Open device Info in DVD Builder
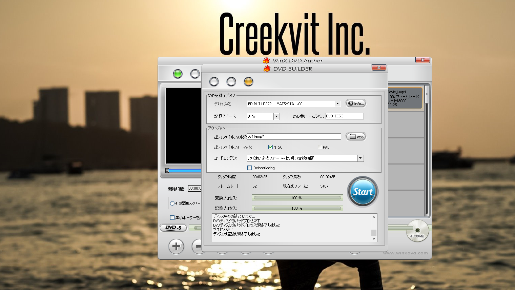The width and height of the screenshot is (515, 290). tap(356, 103)
